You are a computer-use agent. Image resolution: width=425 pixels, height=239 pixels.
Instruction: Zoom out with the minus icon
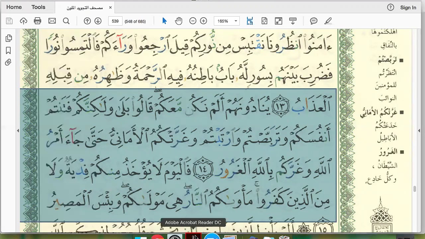193,21
